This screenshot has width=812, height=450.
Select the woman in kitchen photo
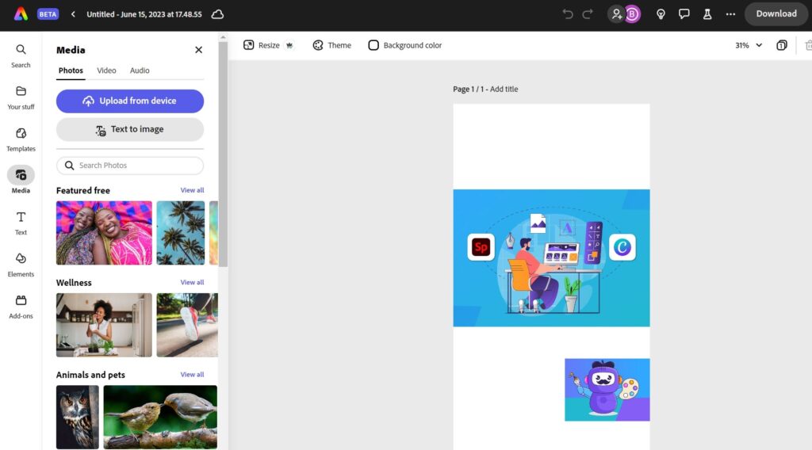(x=104, y=325)
